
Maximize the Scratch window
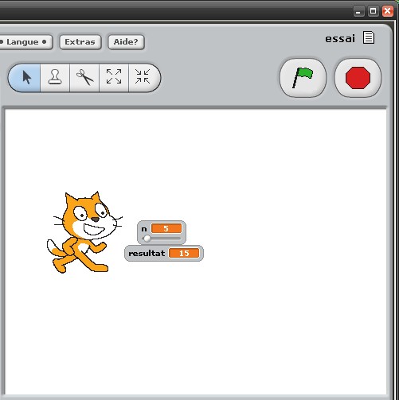[x=373, y=11]
